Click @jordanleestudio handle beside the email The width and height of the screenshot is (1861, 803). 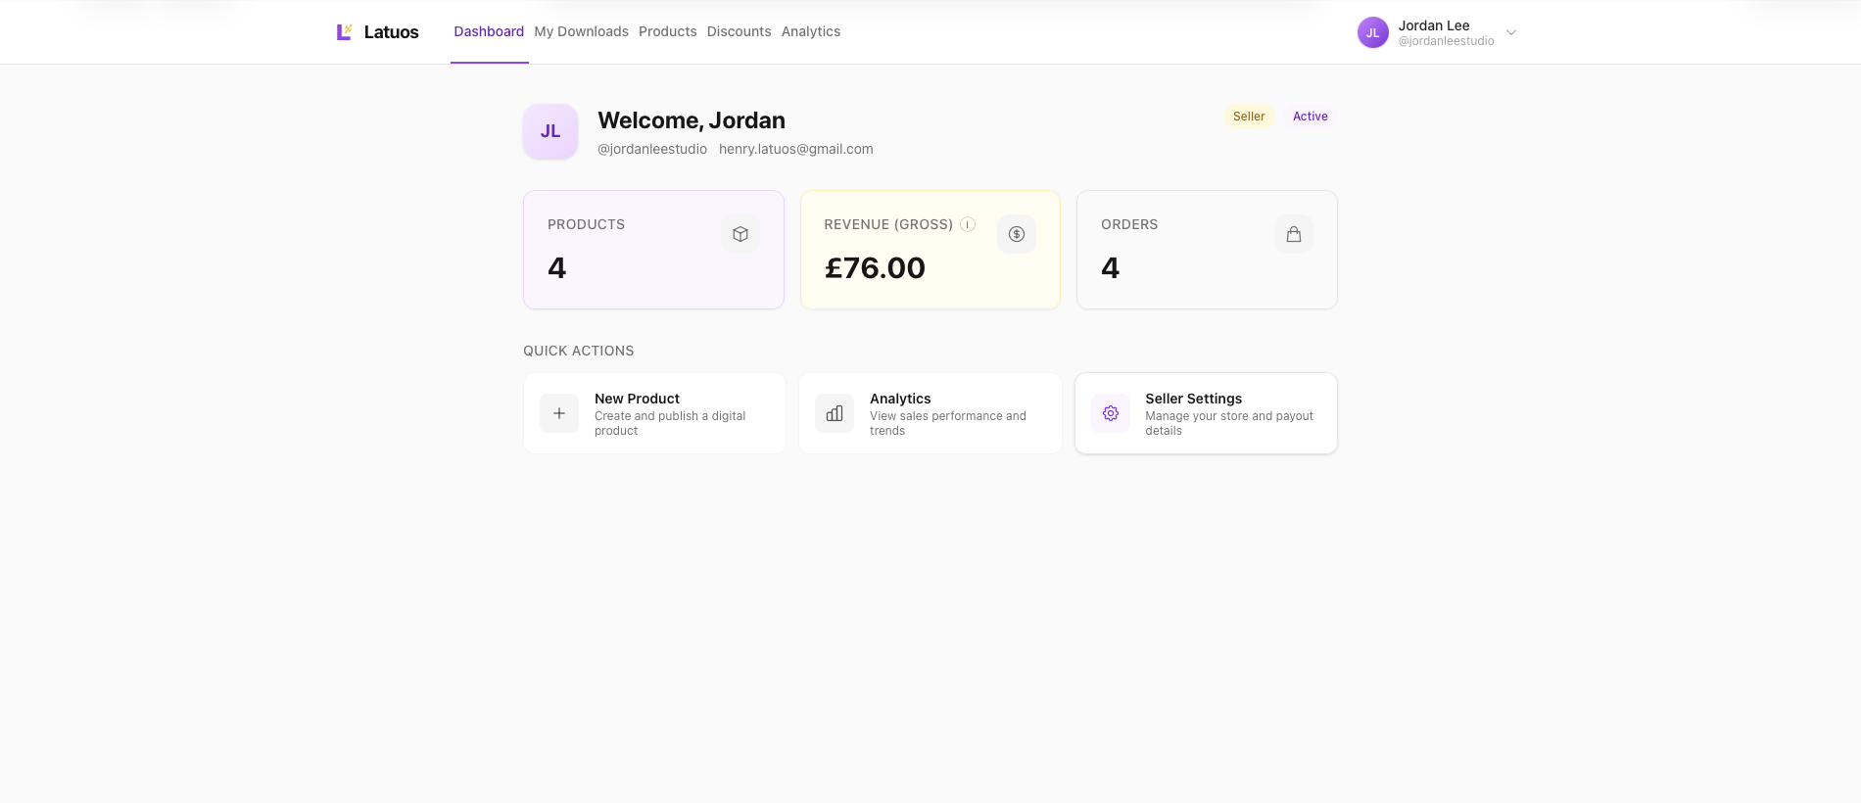(652, 149)
